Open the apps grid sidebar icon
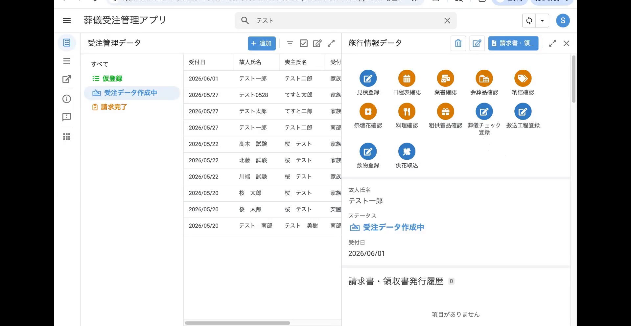The image size is (631, 326). point(67,137)
